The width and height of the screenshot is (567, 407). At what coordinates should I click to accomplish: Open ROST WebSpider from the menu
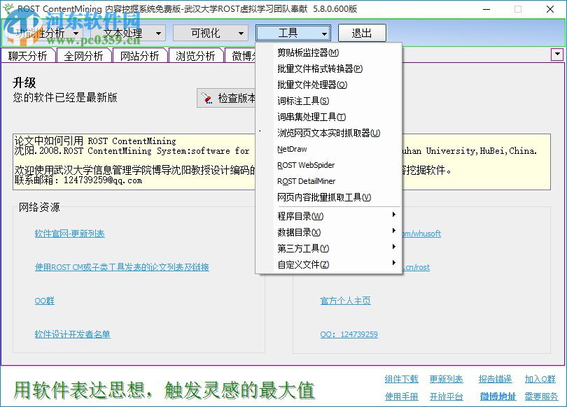point(307,165)
